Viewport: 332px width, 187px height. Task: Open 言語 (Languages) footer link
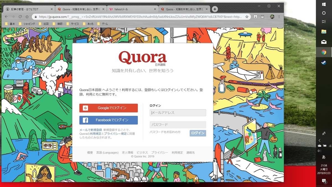tap(107, 153)
